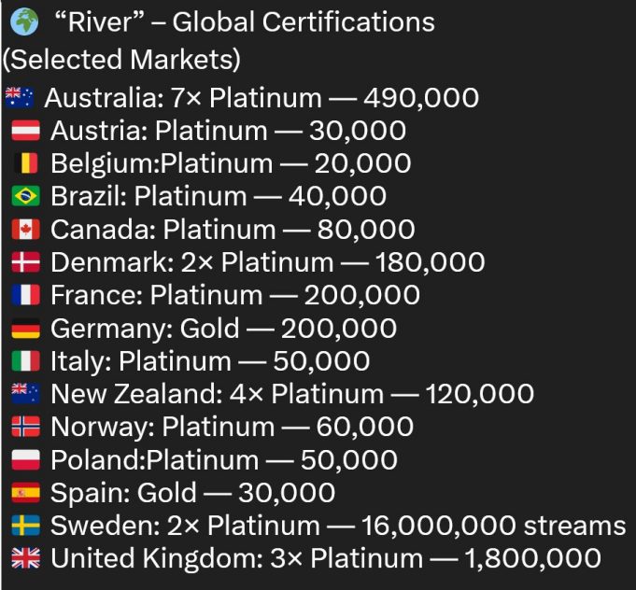The width and height of the screenshot is (636, 590).
Task: Click the United Kingdom flag icon
Action: coord(26,559)
